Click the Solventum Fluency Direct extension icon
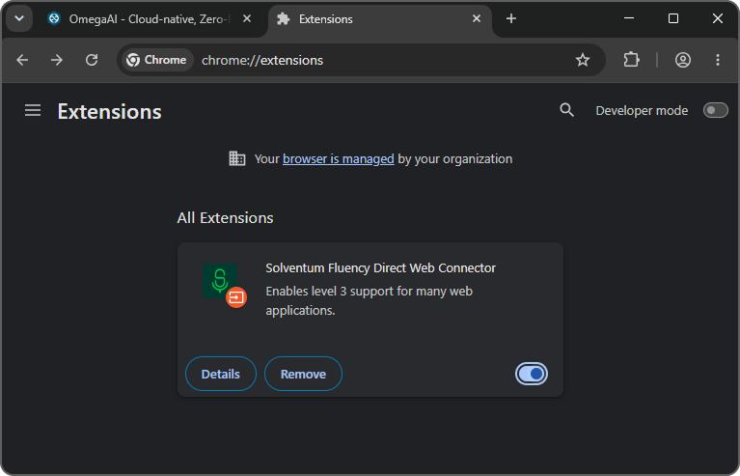The image size is (740, 476). click(x=220, y=281)
